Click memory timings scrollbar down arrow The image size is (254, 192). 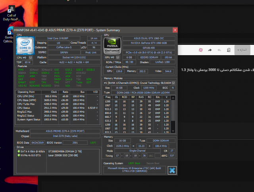tap(173, 131)
